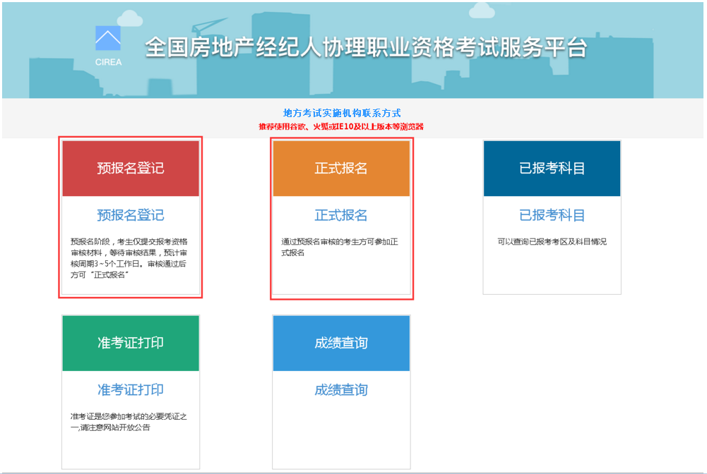Click the 正式报名 description text
Image resolution: width=707 pixels, height=474 pixels.
[340, 247]
